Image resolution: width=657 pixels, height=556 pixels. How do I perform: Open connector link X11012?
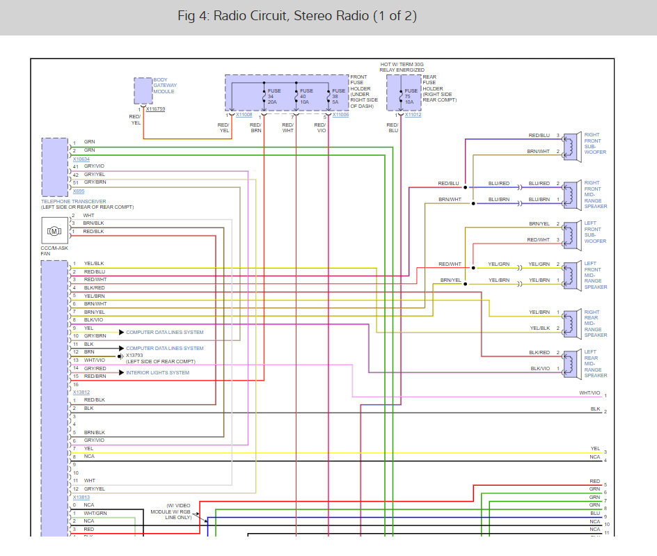[x=413, y=115]
